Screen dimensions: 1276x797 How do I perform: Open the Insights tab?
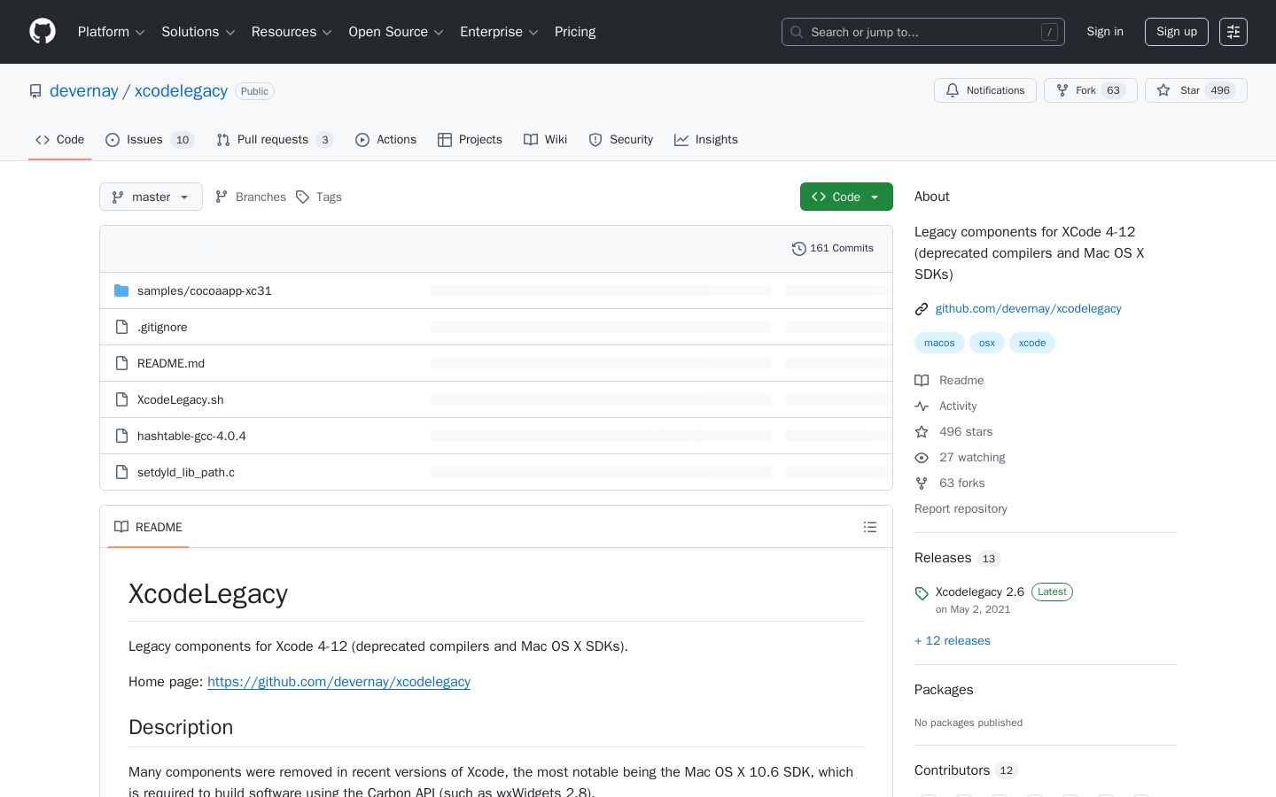pyautogui.click(x=706, y=140)
